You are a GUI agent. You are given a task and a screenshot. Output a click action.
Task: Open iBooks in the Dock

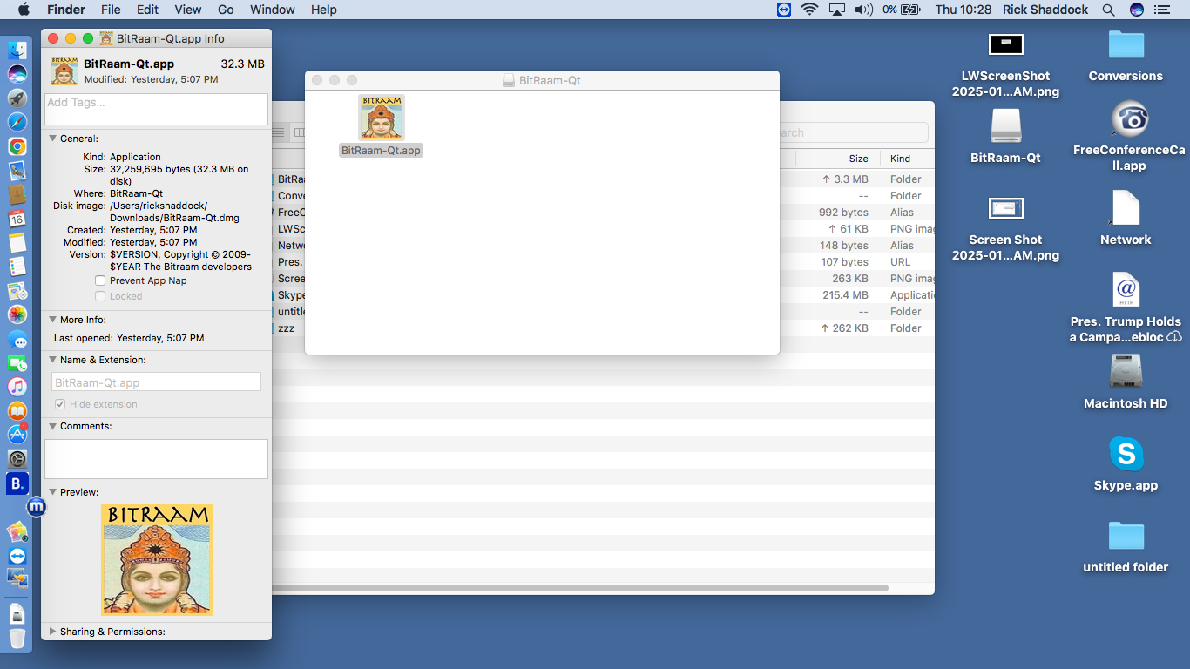pos(17,410)
